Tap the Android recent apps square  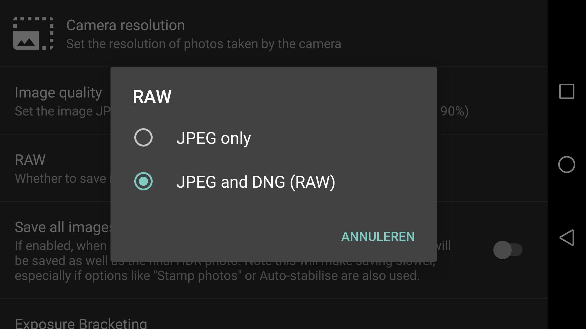[566, 91]
